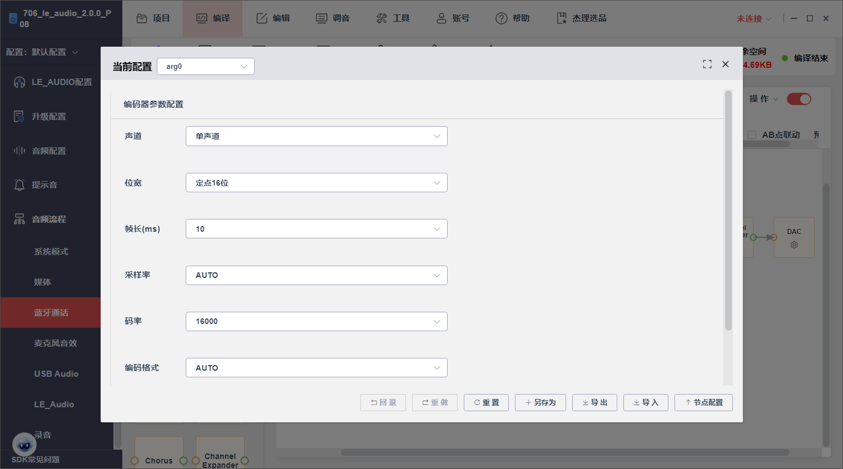Open the 当前配置 arg0 dropdown
Viewport: 843px width, 469px height.
pyautogui.click(x=206, y=67)
